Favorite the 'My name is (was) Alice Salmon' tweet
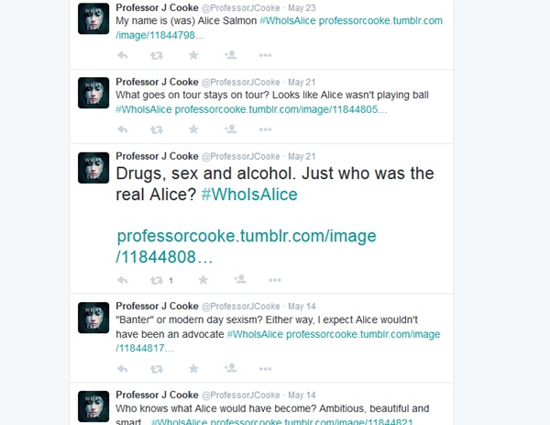Viewport: 550px width, 425px height. (193, 55)
